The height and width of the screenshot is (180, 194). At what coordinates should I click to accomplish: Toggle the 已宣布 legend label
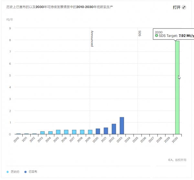pyautogui.click(x=33, y=172)
